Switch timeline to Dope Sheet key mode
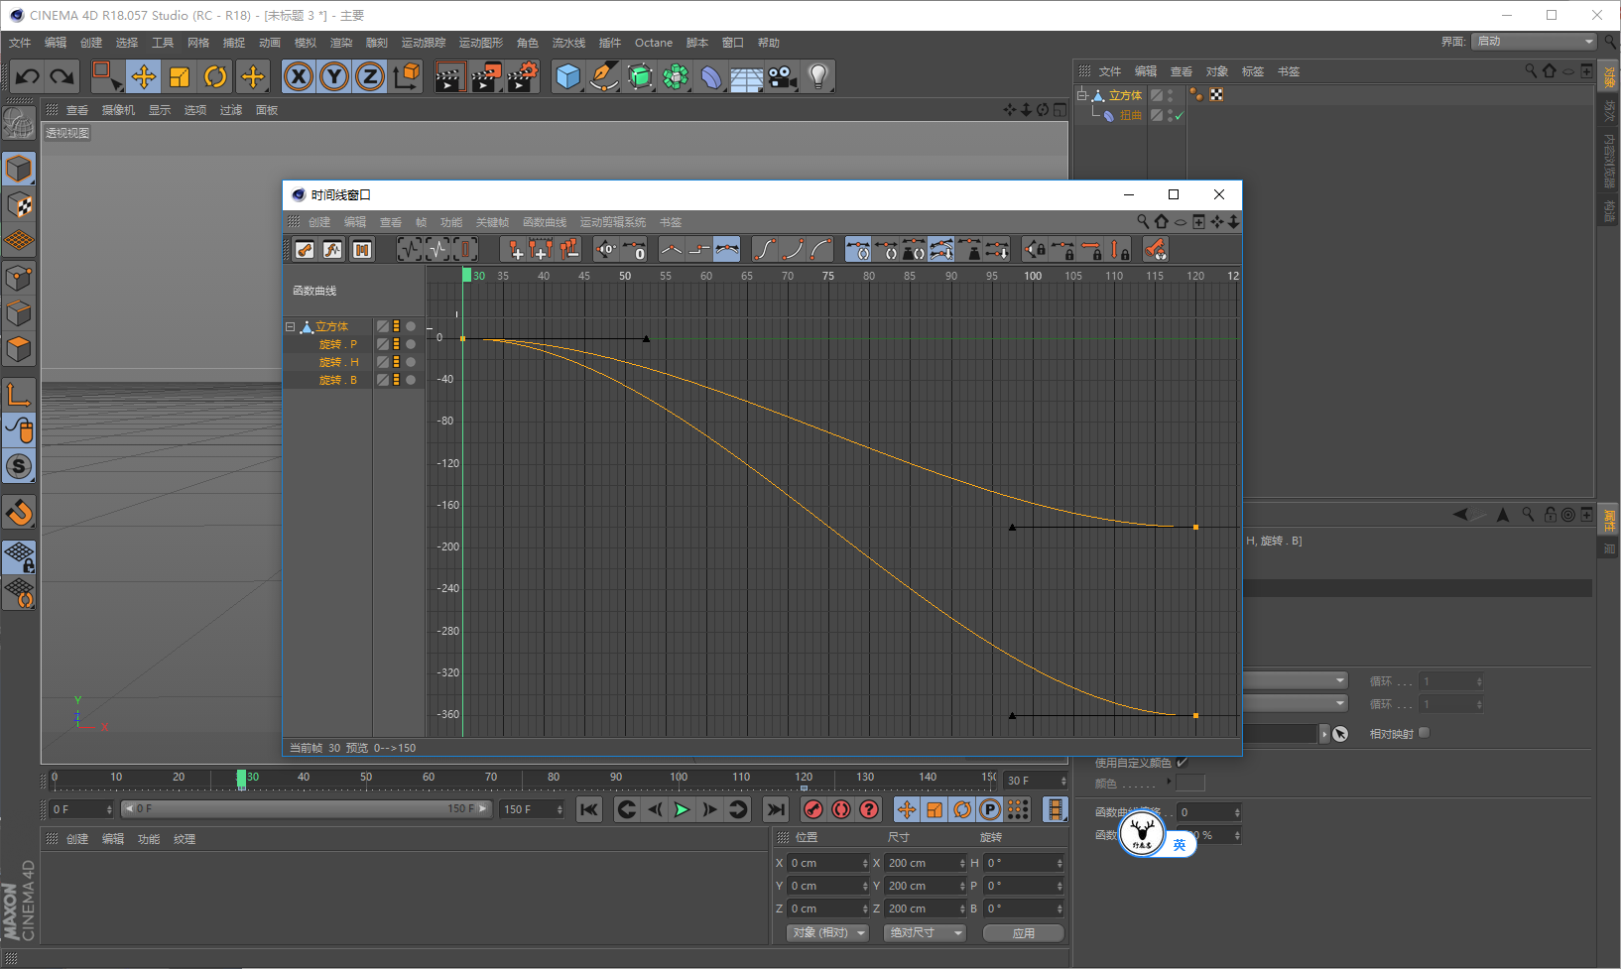The image size is (1621, 969). coord(305,250)
